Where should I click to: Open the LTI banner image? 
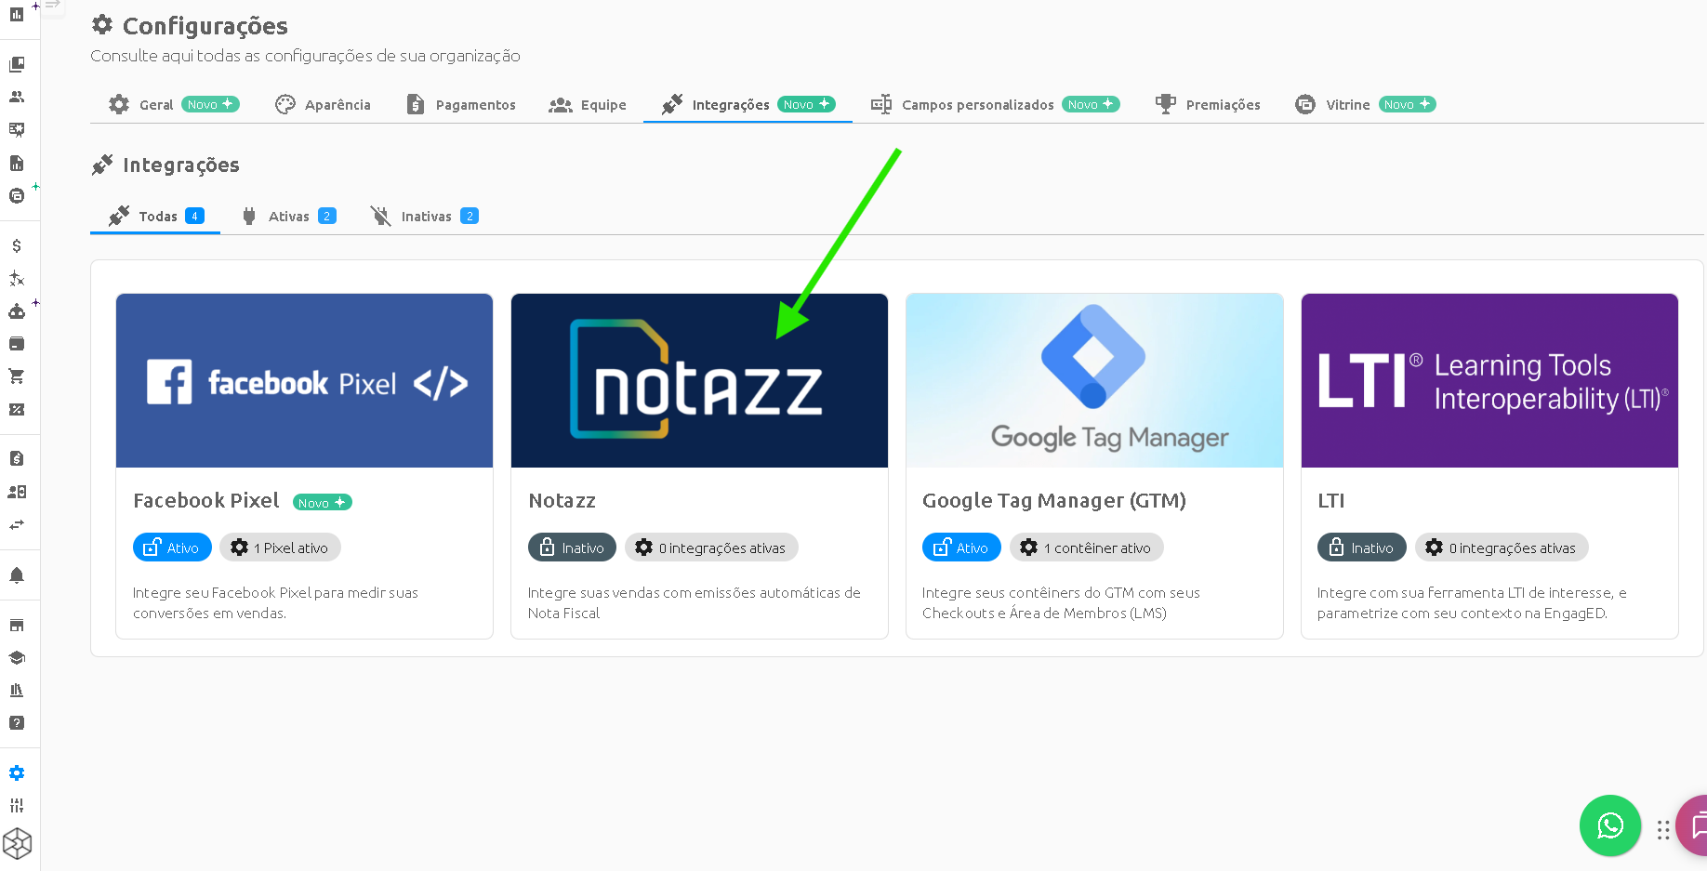pos(1489,381)
